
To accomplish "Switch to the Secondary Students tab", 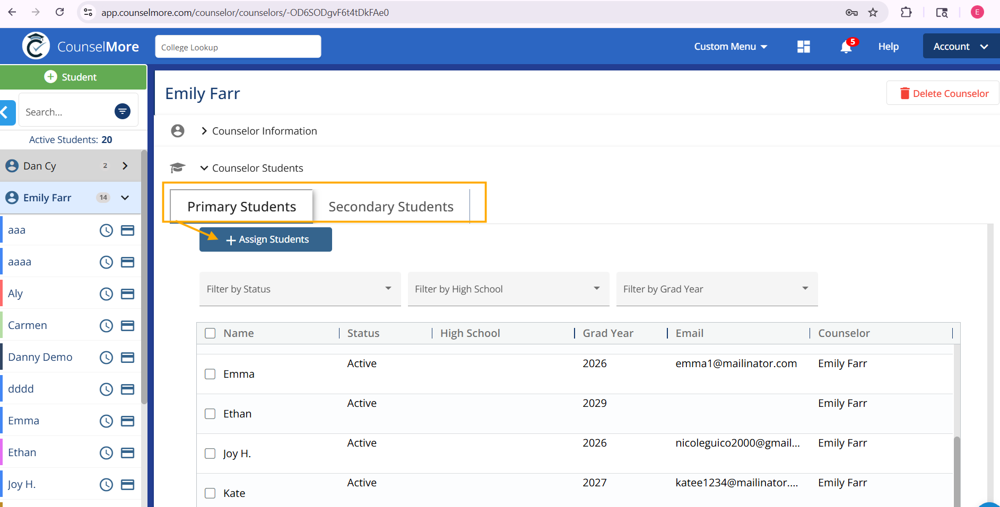I will [390, 207].
